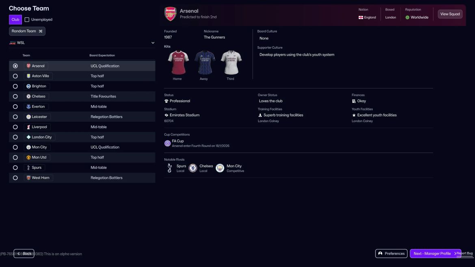Viewport: 475px width, 267px height.
Task: Enable the Unemployed checkbox
Action: tap(27, 19)
